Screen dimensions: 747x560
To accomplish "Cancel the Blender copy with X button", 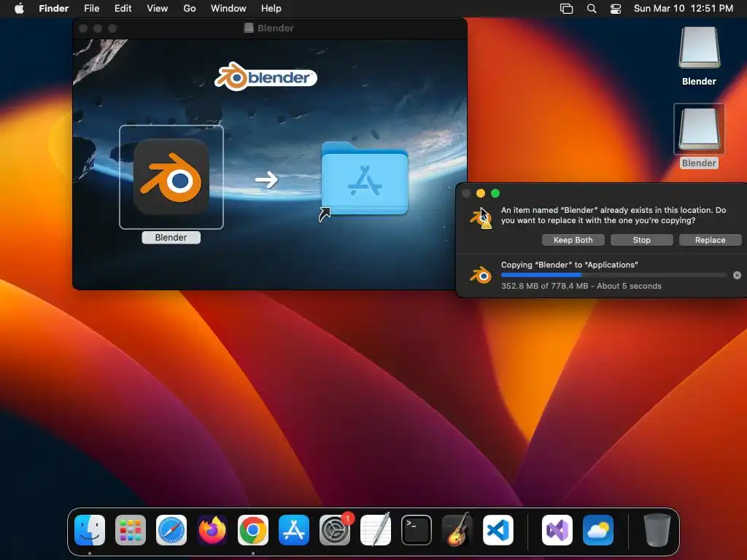I will (737, 275).
